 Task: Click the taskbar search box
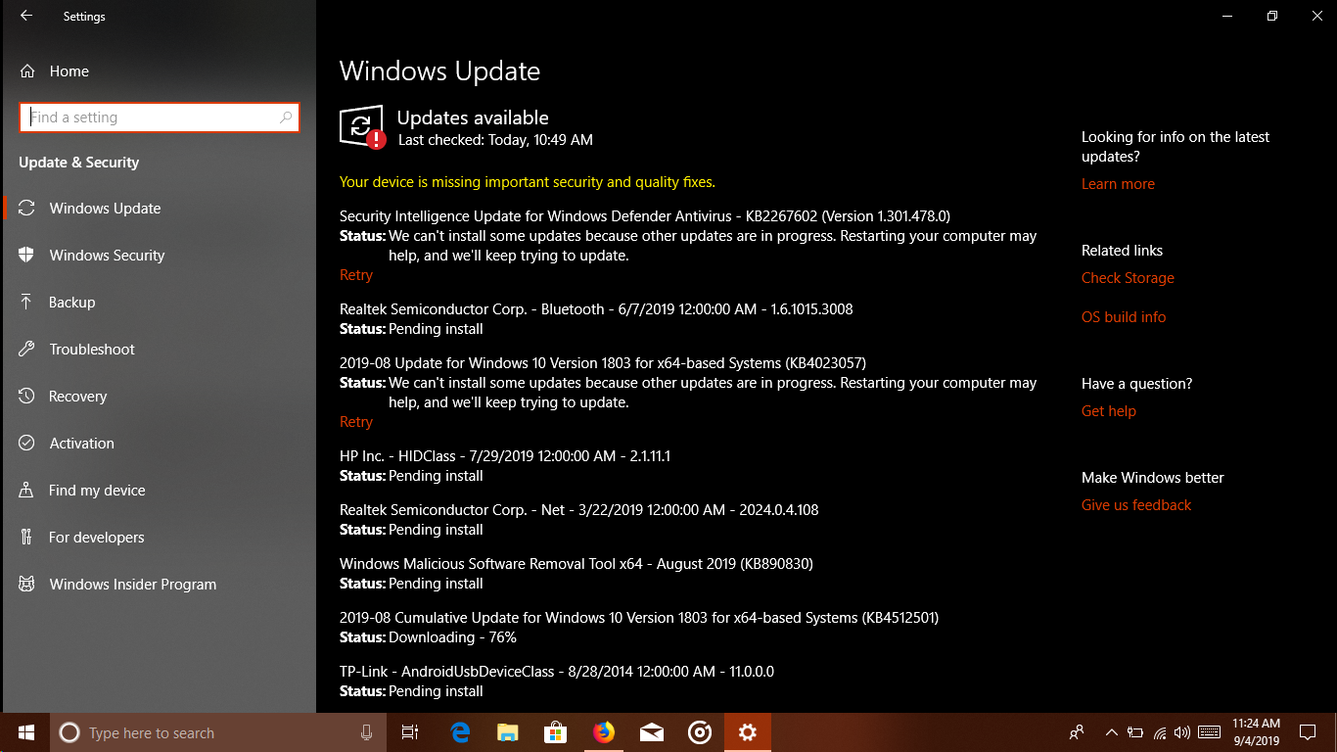[218, 732]
